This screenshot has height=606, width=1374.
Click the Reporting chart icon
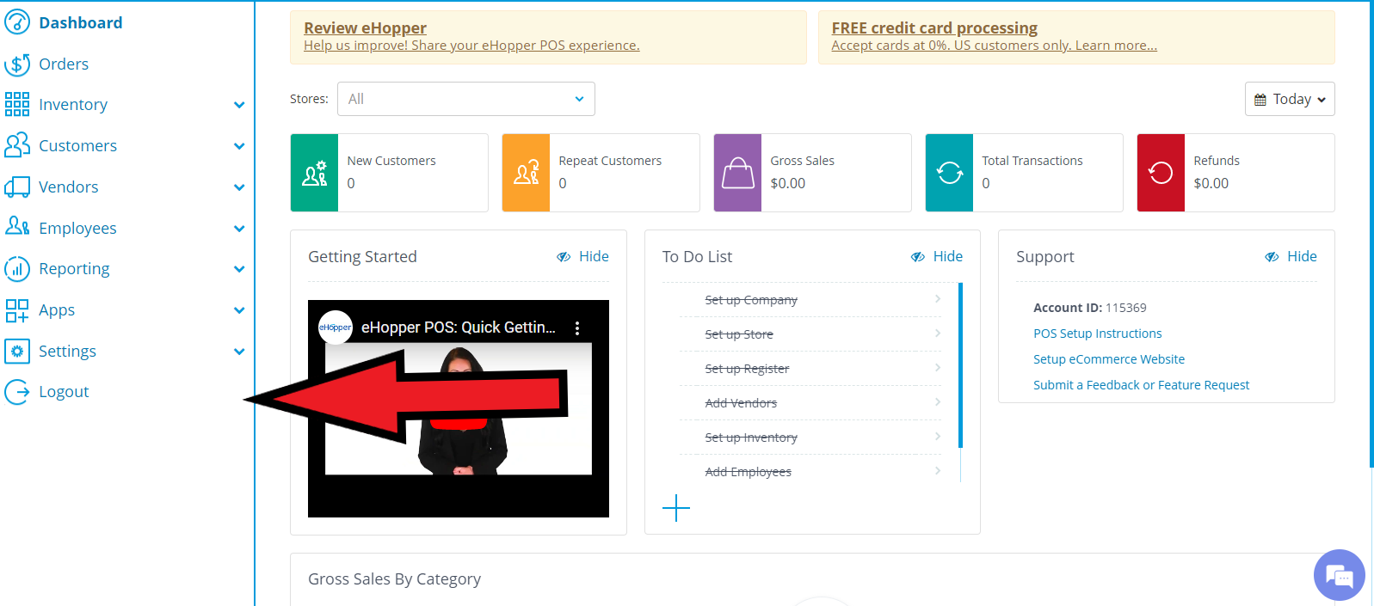click(x=17, y=269)
